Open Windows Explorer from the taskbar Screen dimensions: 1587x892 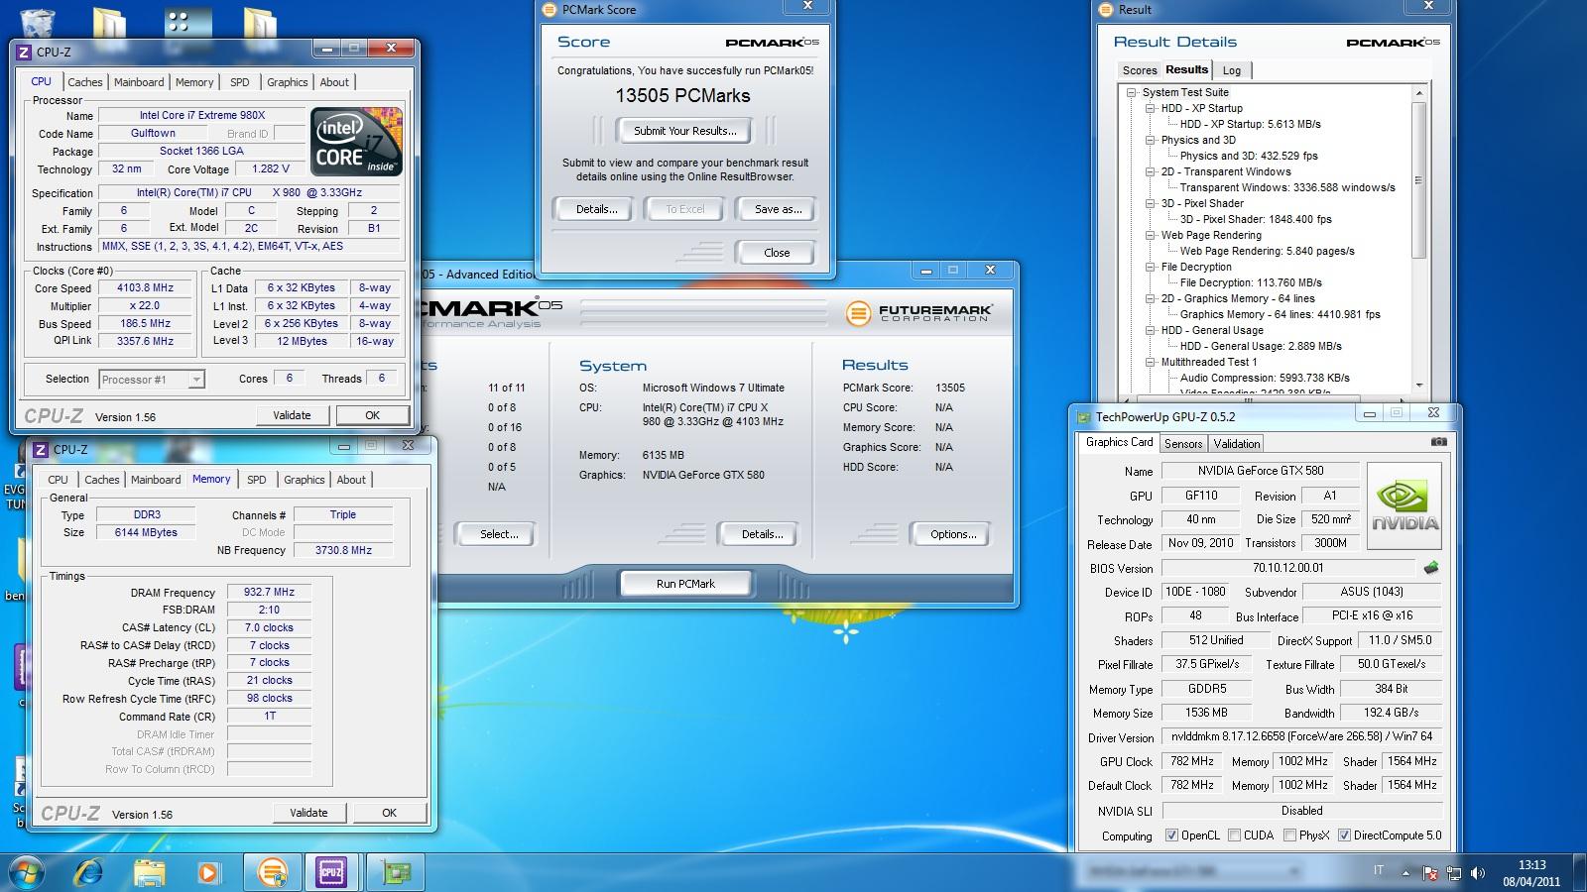[150, 872]
